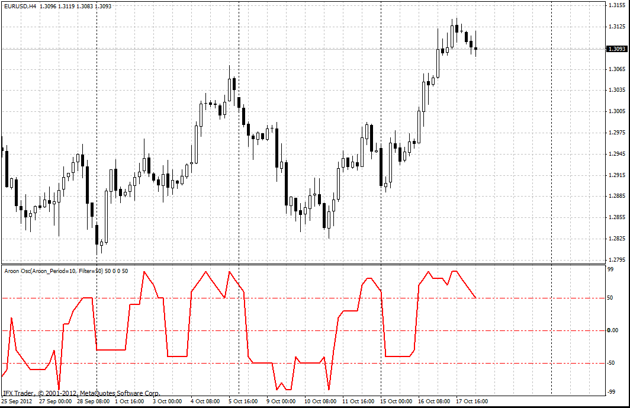Click the current price marker 1.3093
Viewport: 630px width, 408px height.
pyautogui.click(x=616, y=49)
